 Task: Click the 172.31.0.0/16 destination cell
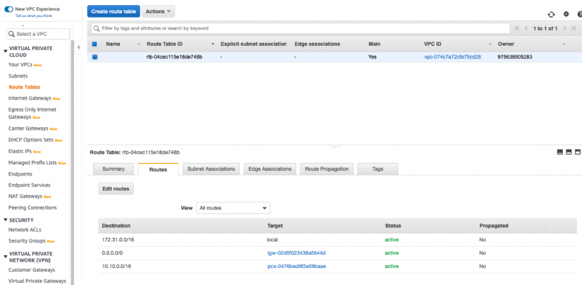click(118, 240)
